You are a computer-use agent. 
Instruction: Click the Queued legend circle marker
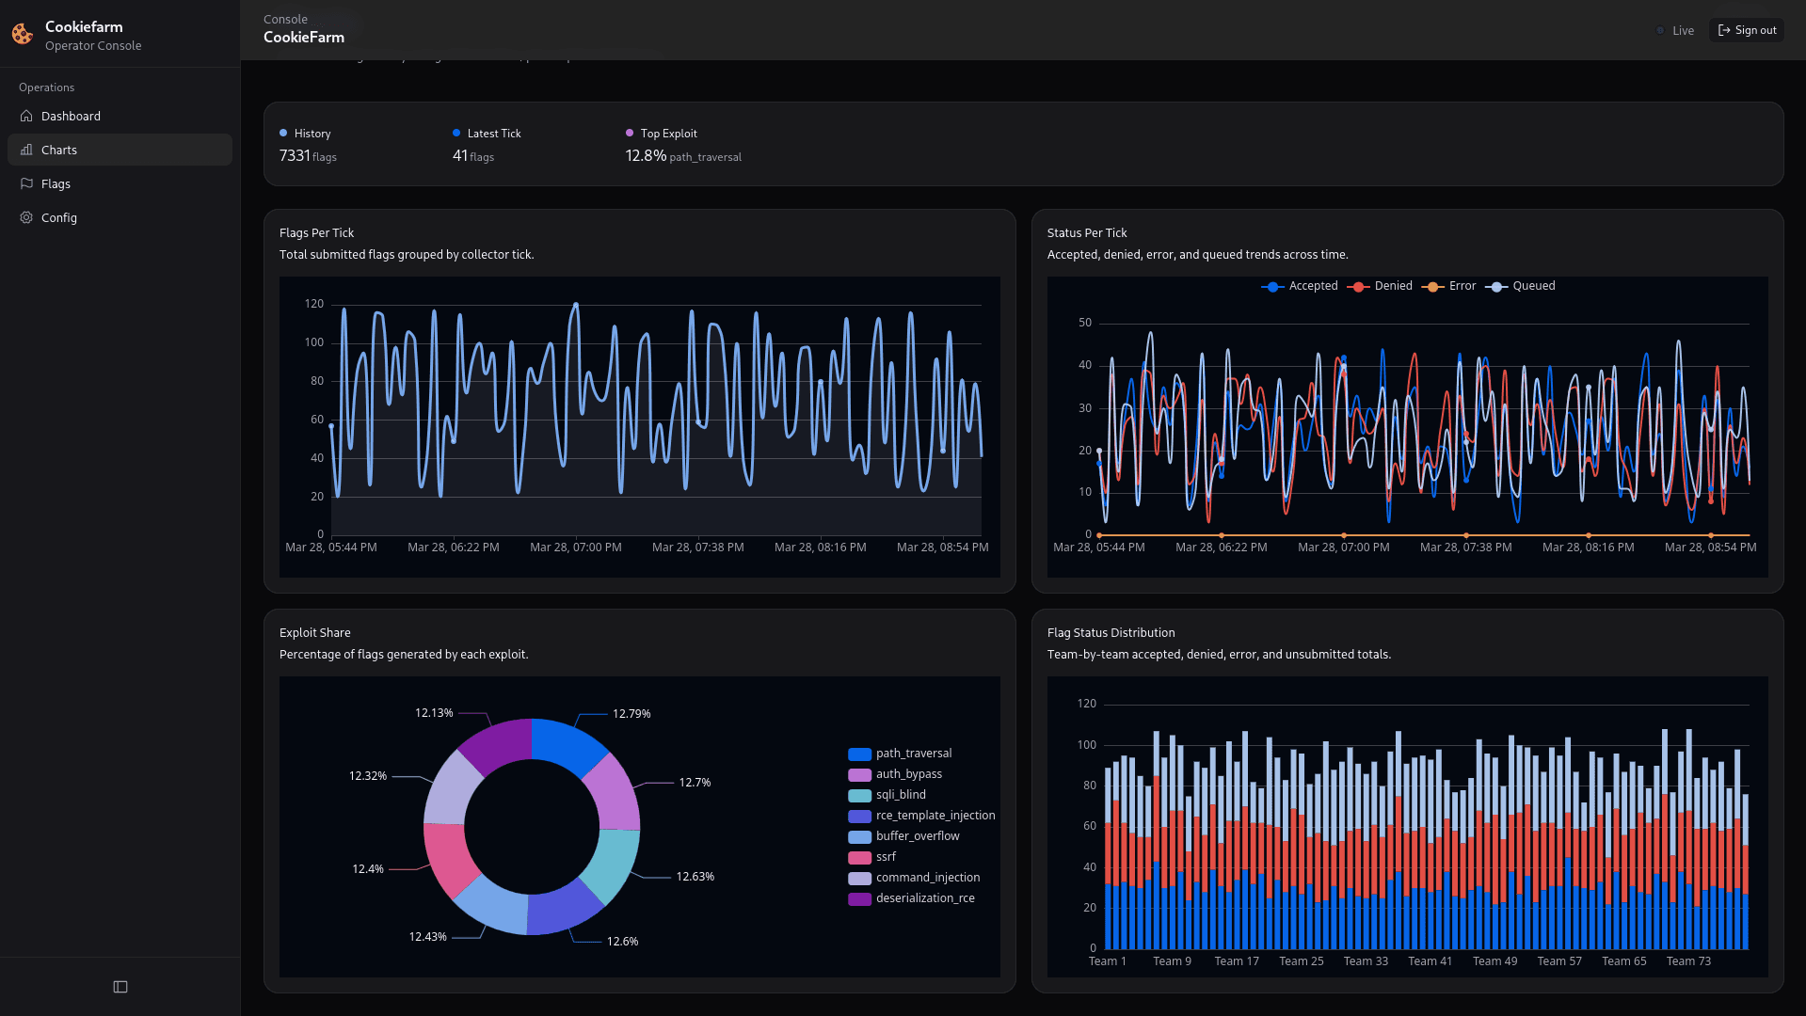point(1498,286)
